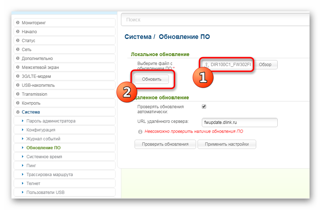Collapse the Система sidebar section
This screenshot has height=210, width=321.
(31, 112)
